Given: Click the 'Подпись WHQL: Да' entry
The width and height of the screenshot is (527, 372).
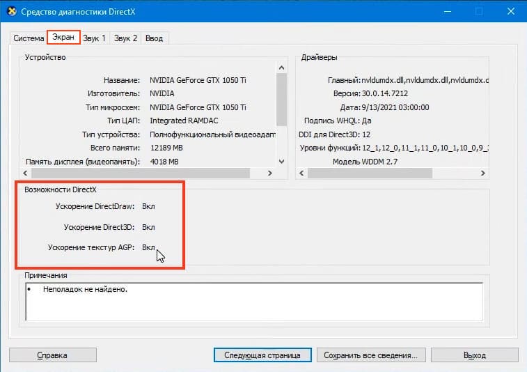Looking at the screenshot, I should 338,121.
